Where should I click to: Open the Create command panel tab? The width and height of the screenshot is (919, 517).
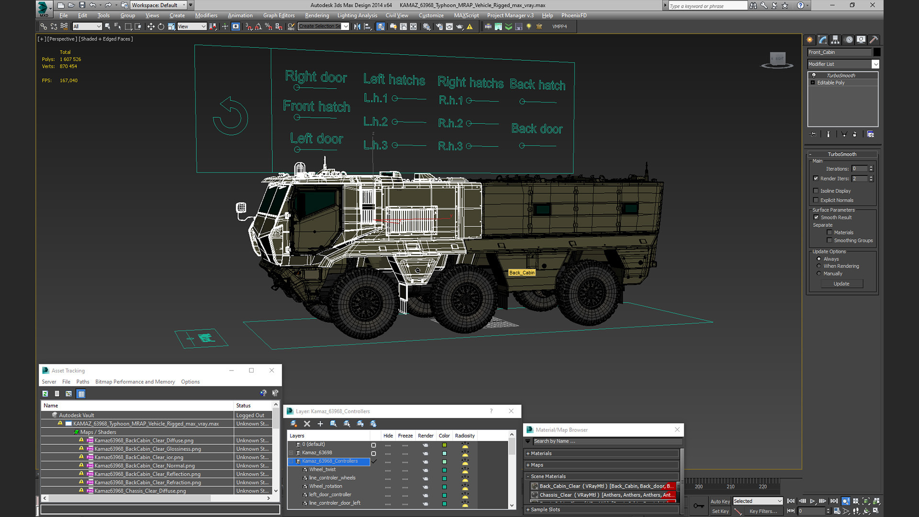click(x=810, y=40)
